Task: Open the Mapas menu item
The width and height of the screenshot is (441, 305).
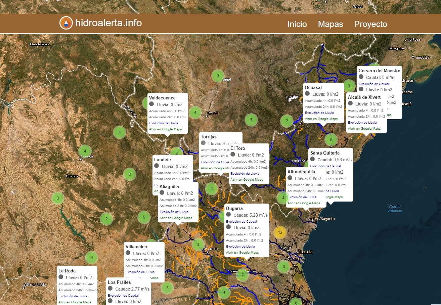Action: tap(330, 24)
